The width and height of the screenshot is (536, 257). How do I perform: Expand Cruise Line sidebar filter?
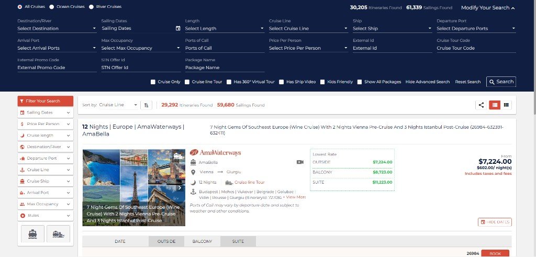point(46,170)
